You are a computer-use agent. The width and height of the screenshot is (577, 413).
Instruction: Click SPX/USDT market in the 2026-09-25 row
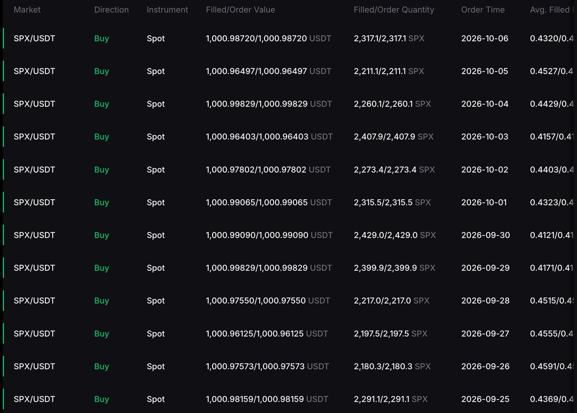point(35,399)
